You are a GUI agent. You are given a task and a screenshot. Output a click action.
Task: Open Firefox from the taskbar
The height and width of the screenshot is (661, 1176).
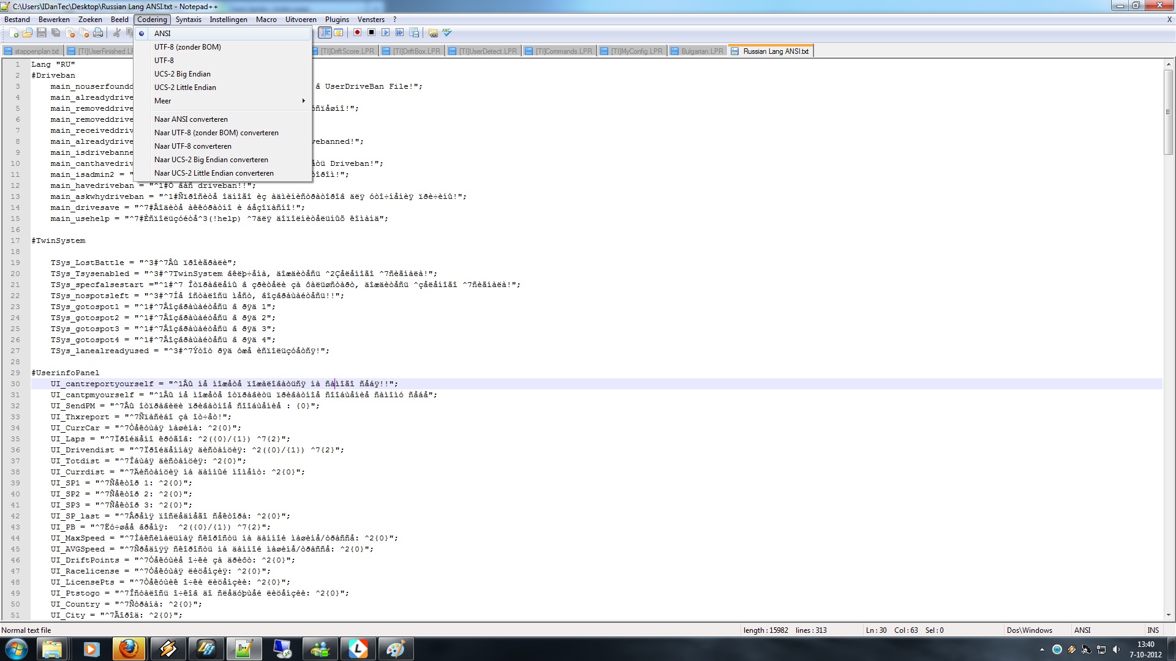[129, 649]
